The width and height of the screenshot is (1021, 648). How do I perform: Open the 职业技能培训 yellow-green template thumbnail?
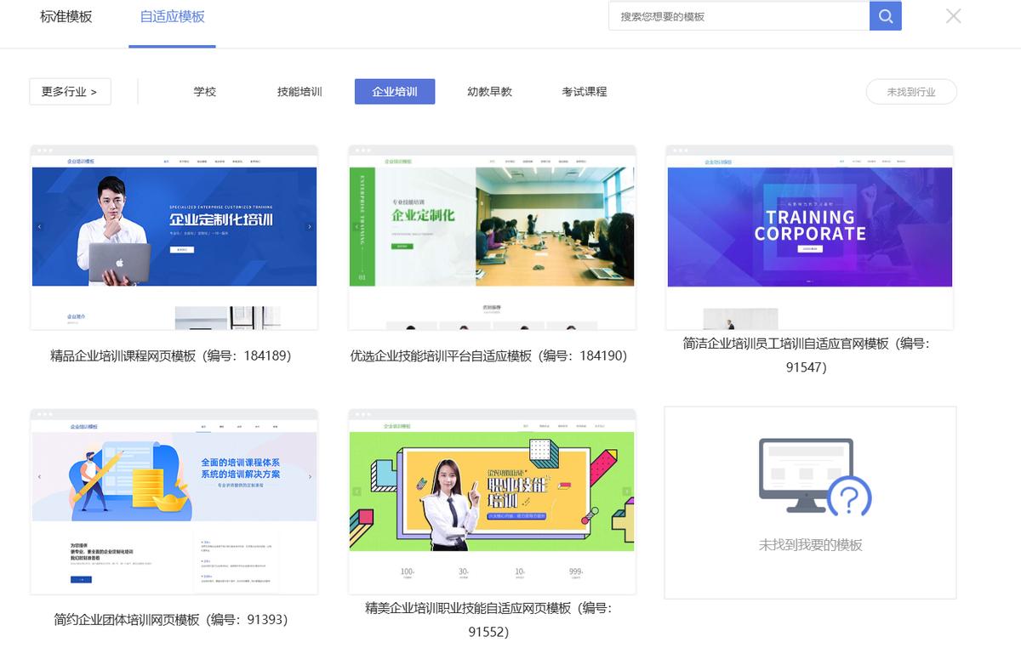492,501
